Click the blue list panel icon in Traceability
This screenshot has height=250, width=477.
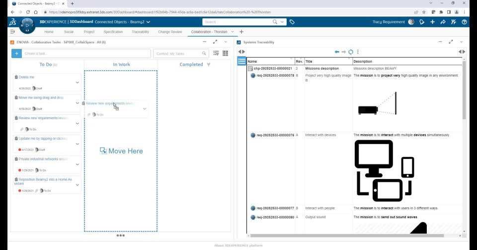(x=241, y=61)
